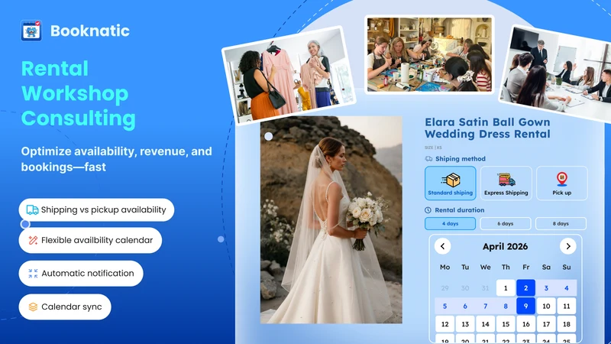The height and width of the screenshot is (344, 611).
Task: Open the consulting meeting photo
Action: (x=555, y=73)
